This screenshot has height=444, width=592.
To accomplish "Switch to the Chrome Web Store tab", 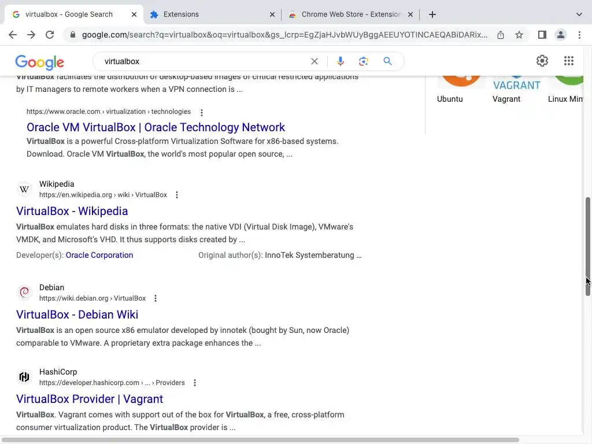I will click(350, 14).
